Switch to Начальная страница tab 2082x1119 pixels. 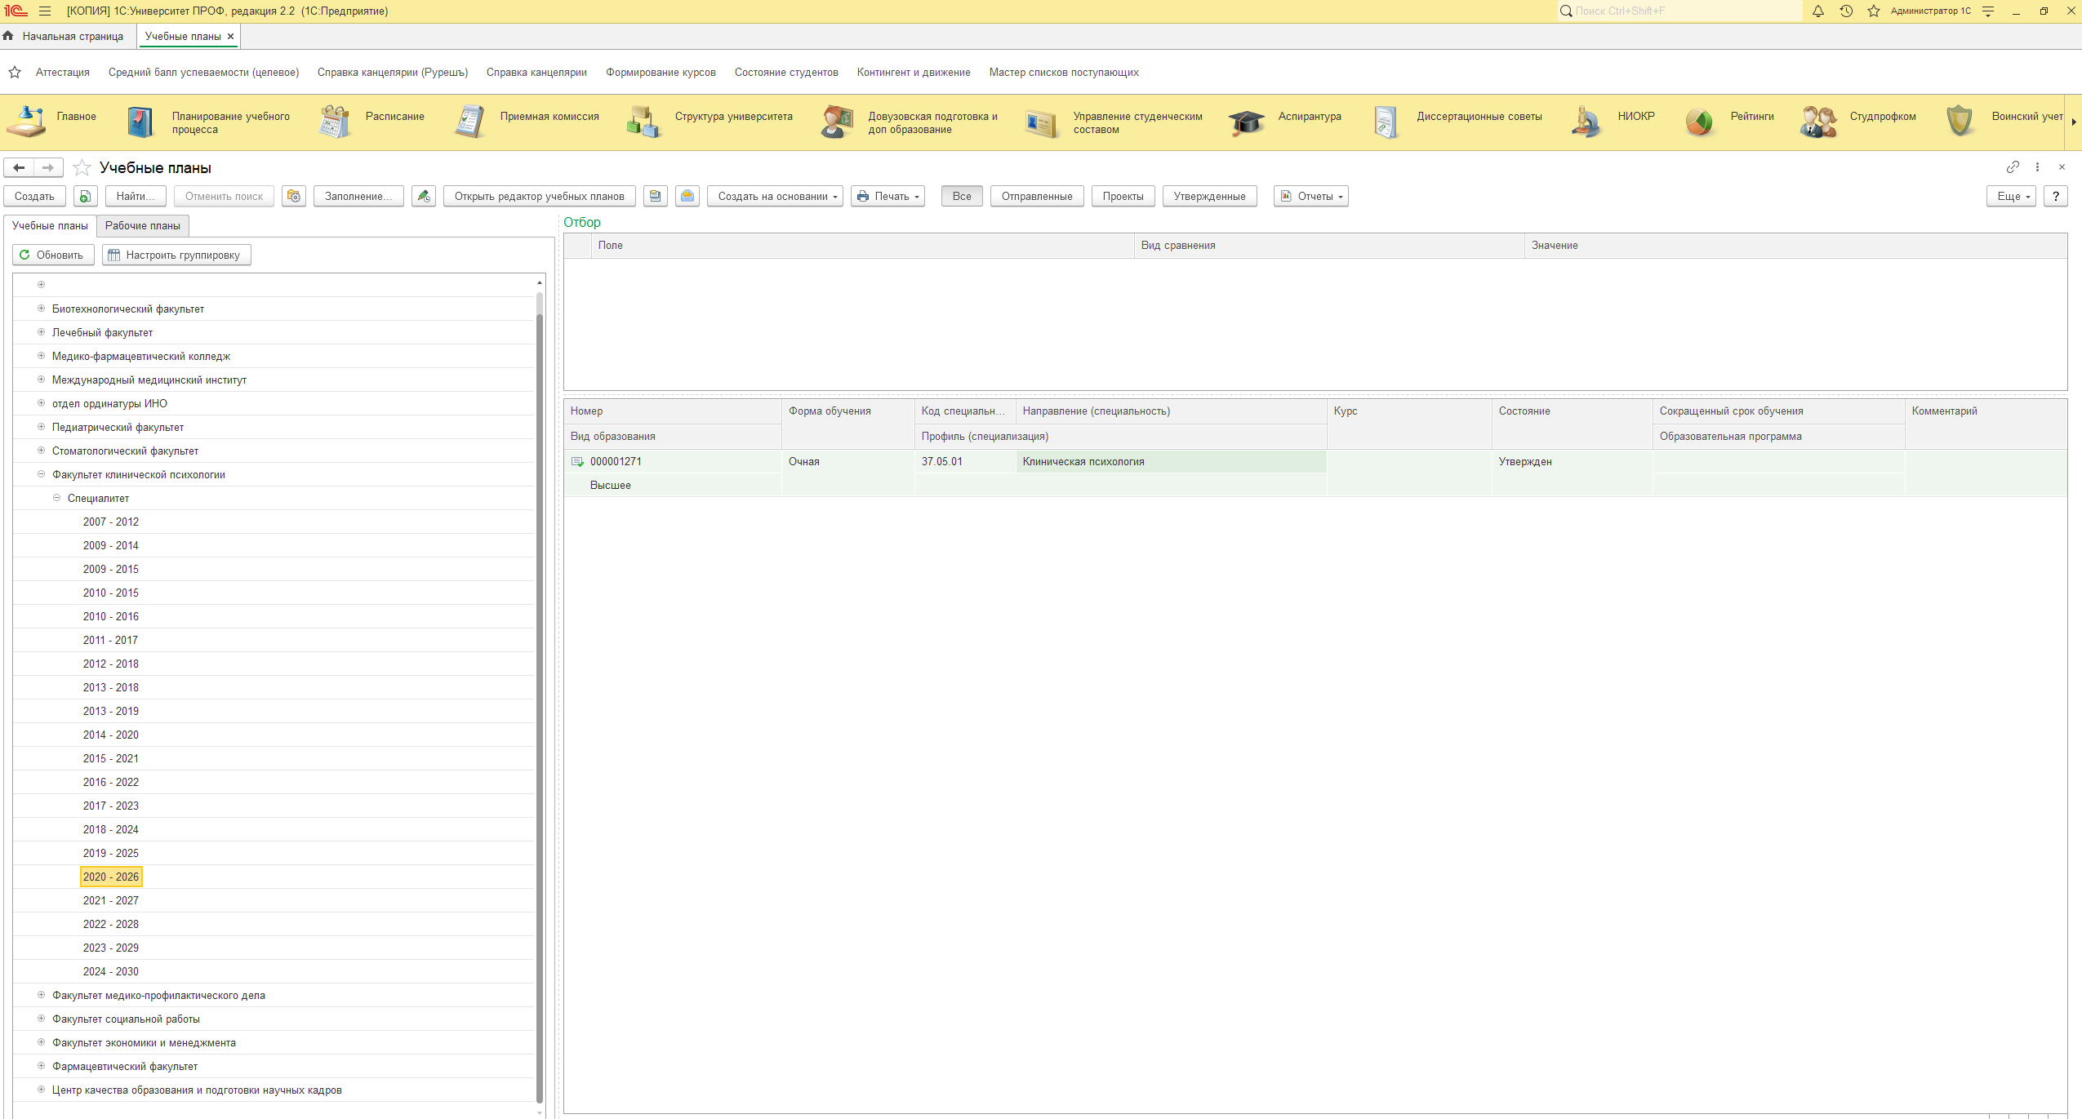click(64, 36)
